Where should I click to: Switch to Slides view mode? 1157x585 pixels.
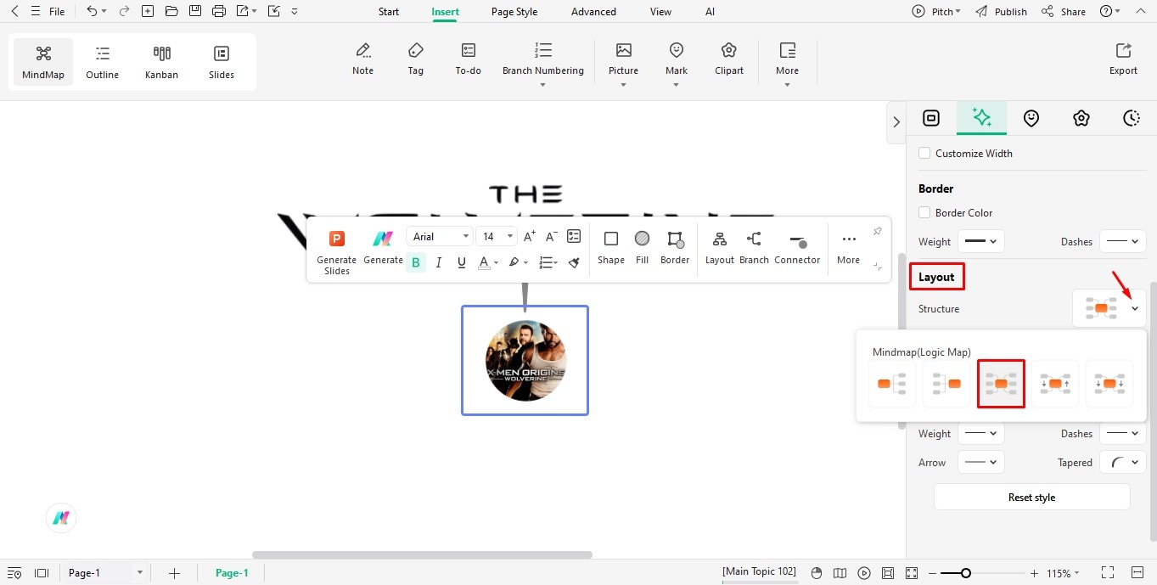pyautogui.click(x=222, y=61)
